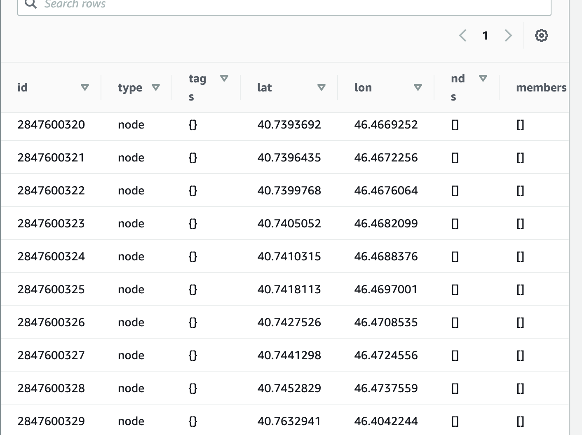Click lon value 46.4724556
Image resolution: width=582 pixels, height=435 pixels.
tap(386, 355)
